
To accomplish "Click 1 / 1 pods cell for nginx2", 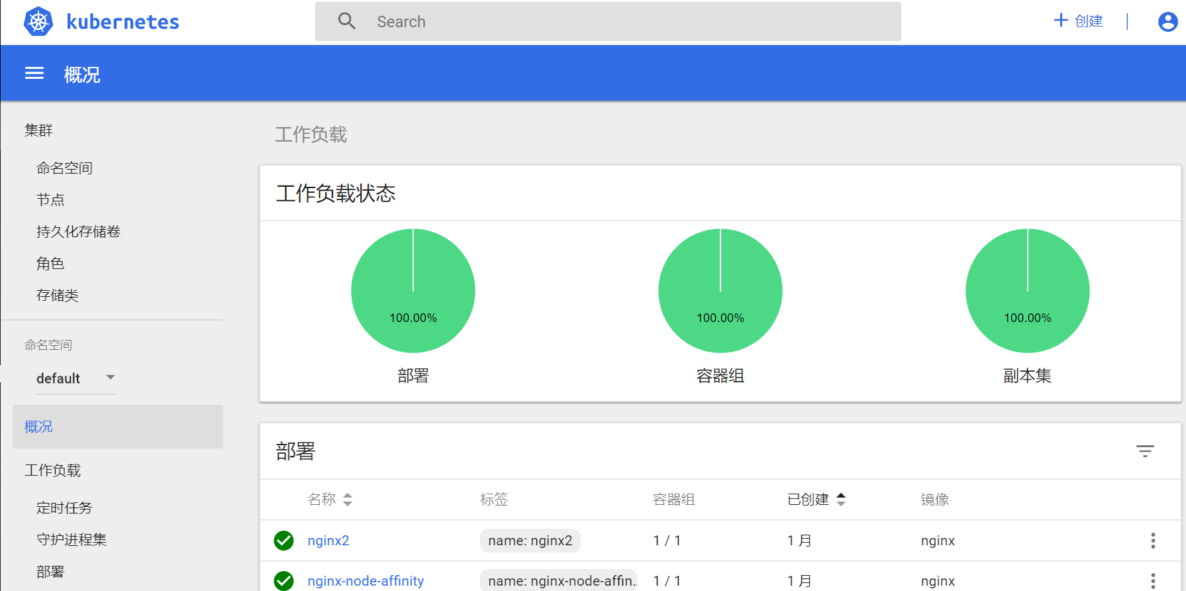I will tap(667, 541).
